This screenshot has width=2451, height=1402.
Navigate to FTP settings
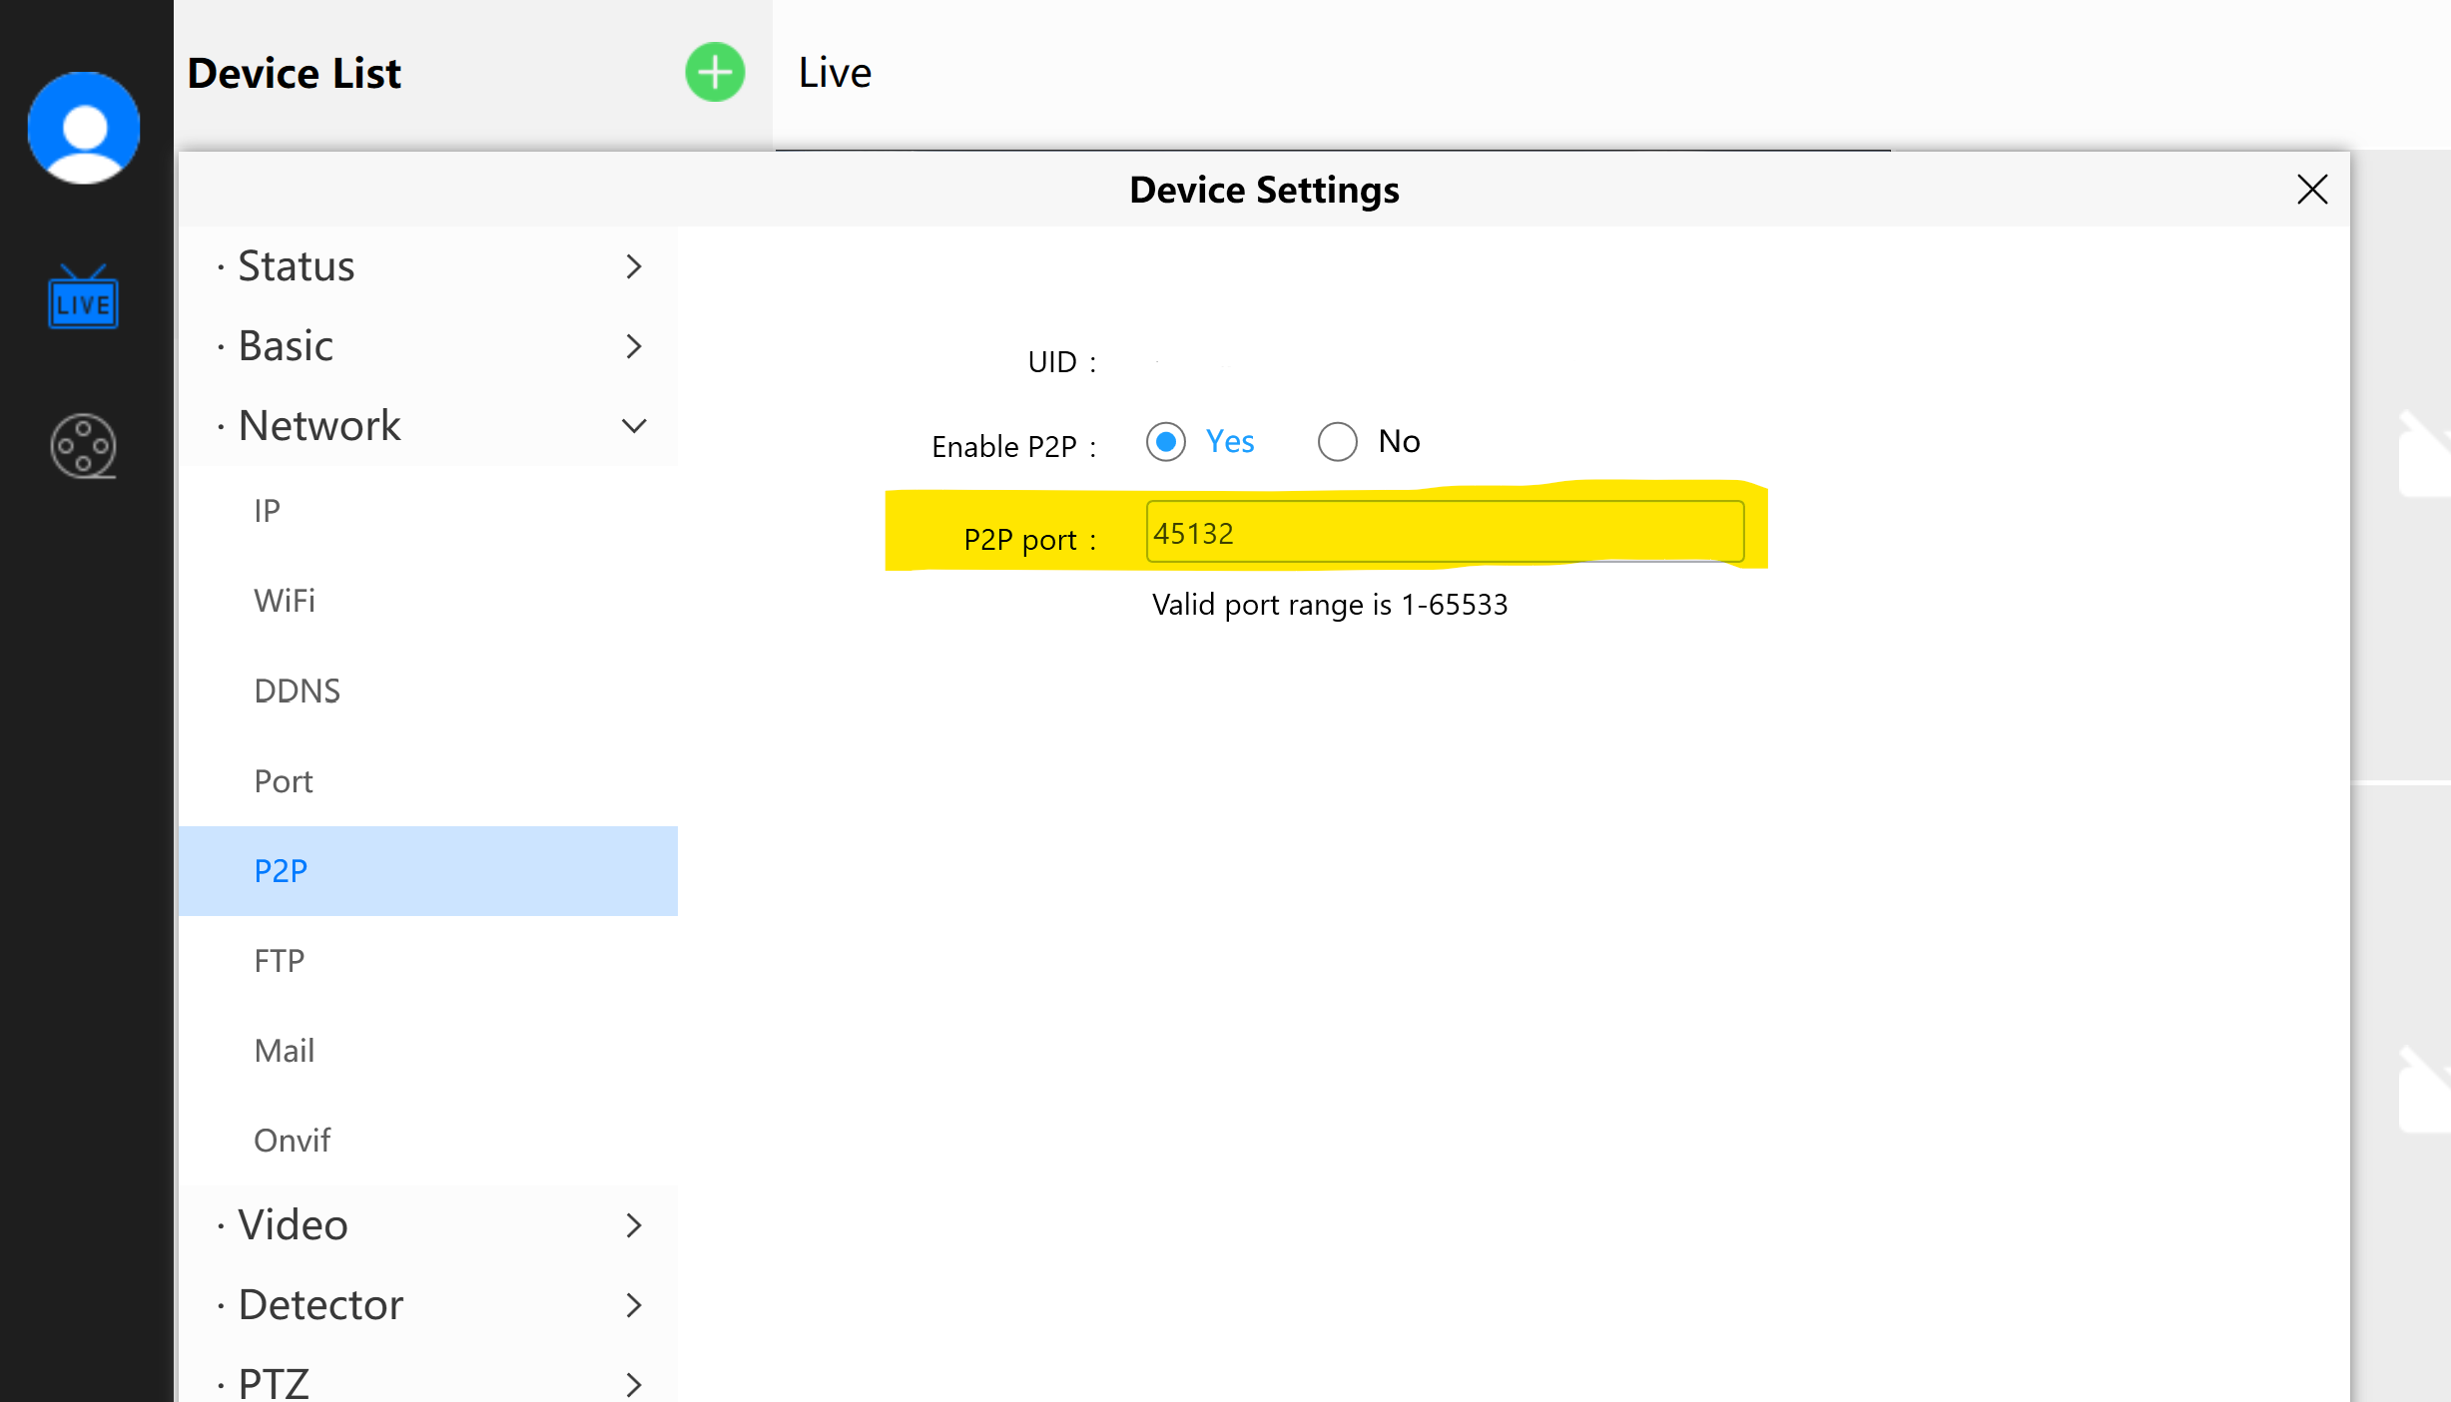(278, 959)
